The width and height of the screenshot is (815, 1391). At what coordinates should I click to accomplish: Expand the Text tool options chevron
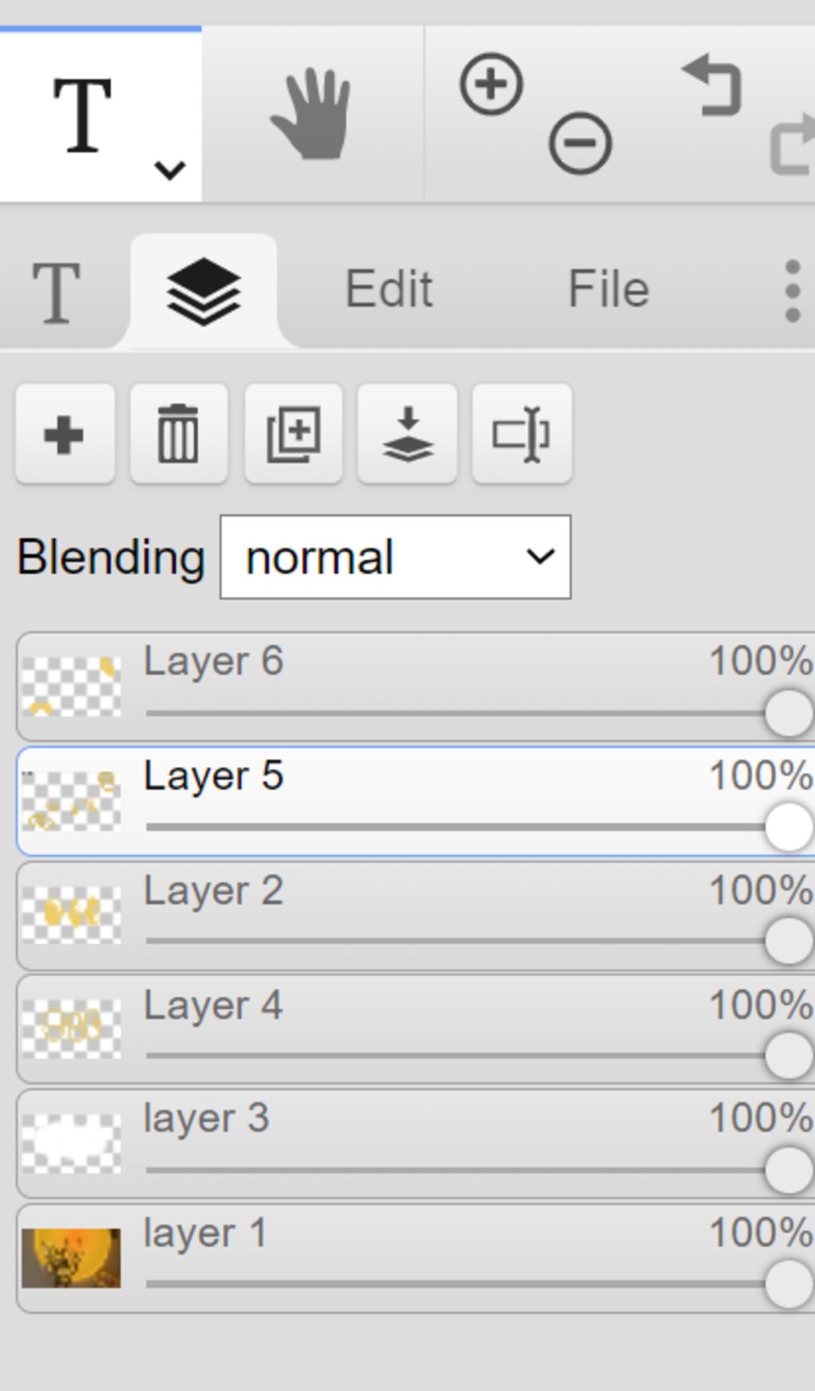(x=170, y=170)
